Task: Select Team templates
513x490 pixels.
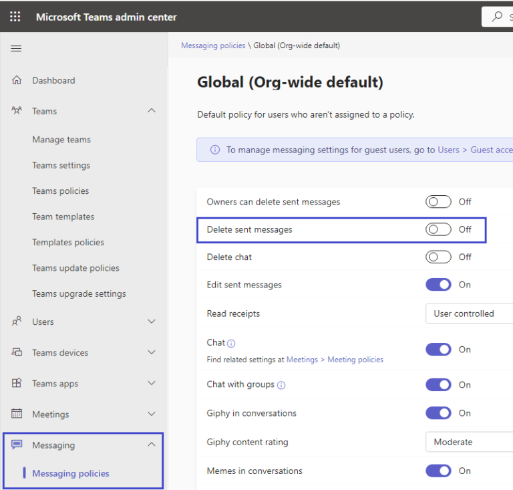Action: pos(63,217)
